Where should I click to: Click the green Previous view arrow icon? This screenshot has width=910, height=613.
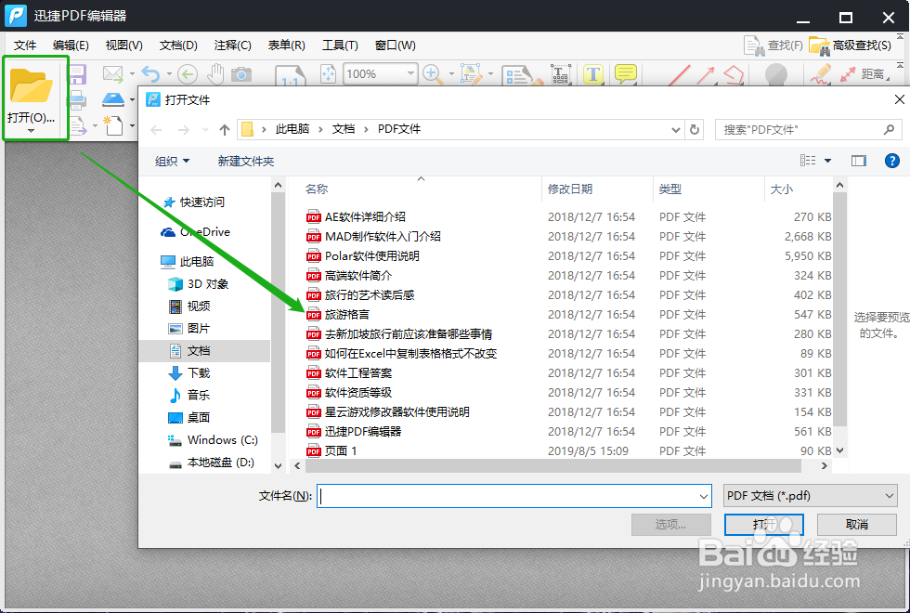(188, 74)
